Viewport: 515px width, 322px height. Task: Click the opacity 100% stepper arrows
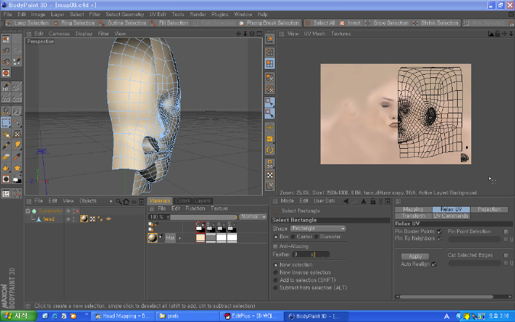(168, 217)
